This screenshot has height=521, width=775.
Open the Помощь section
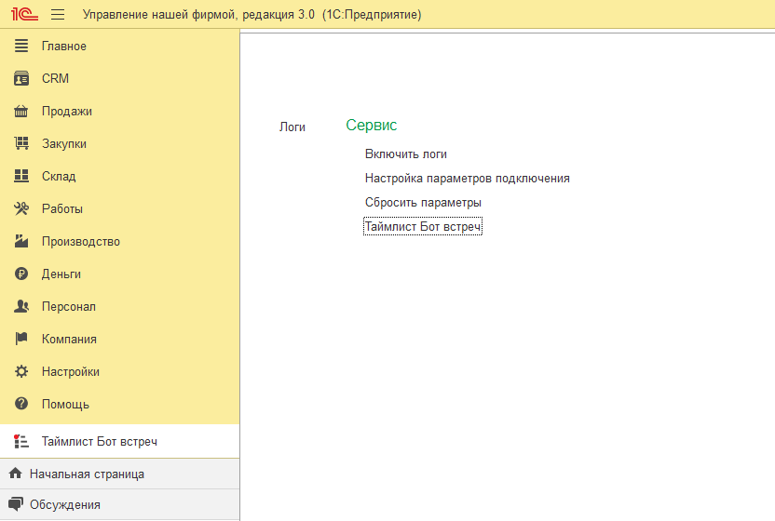(x=65, y=405)
